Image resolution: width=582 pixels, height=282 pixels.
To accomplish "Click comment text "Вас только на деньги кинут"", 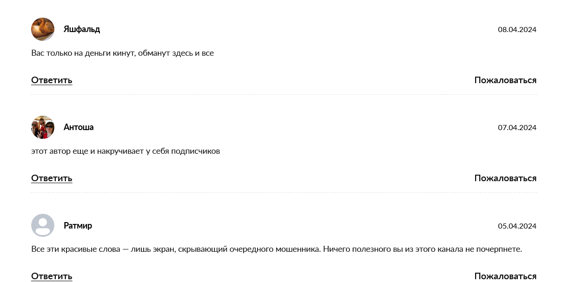I will [122, 53].
